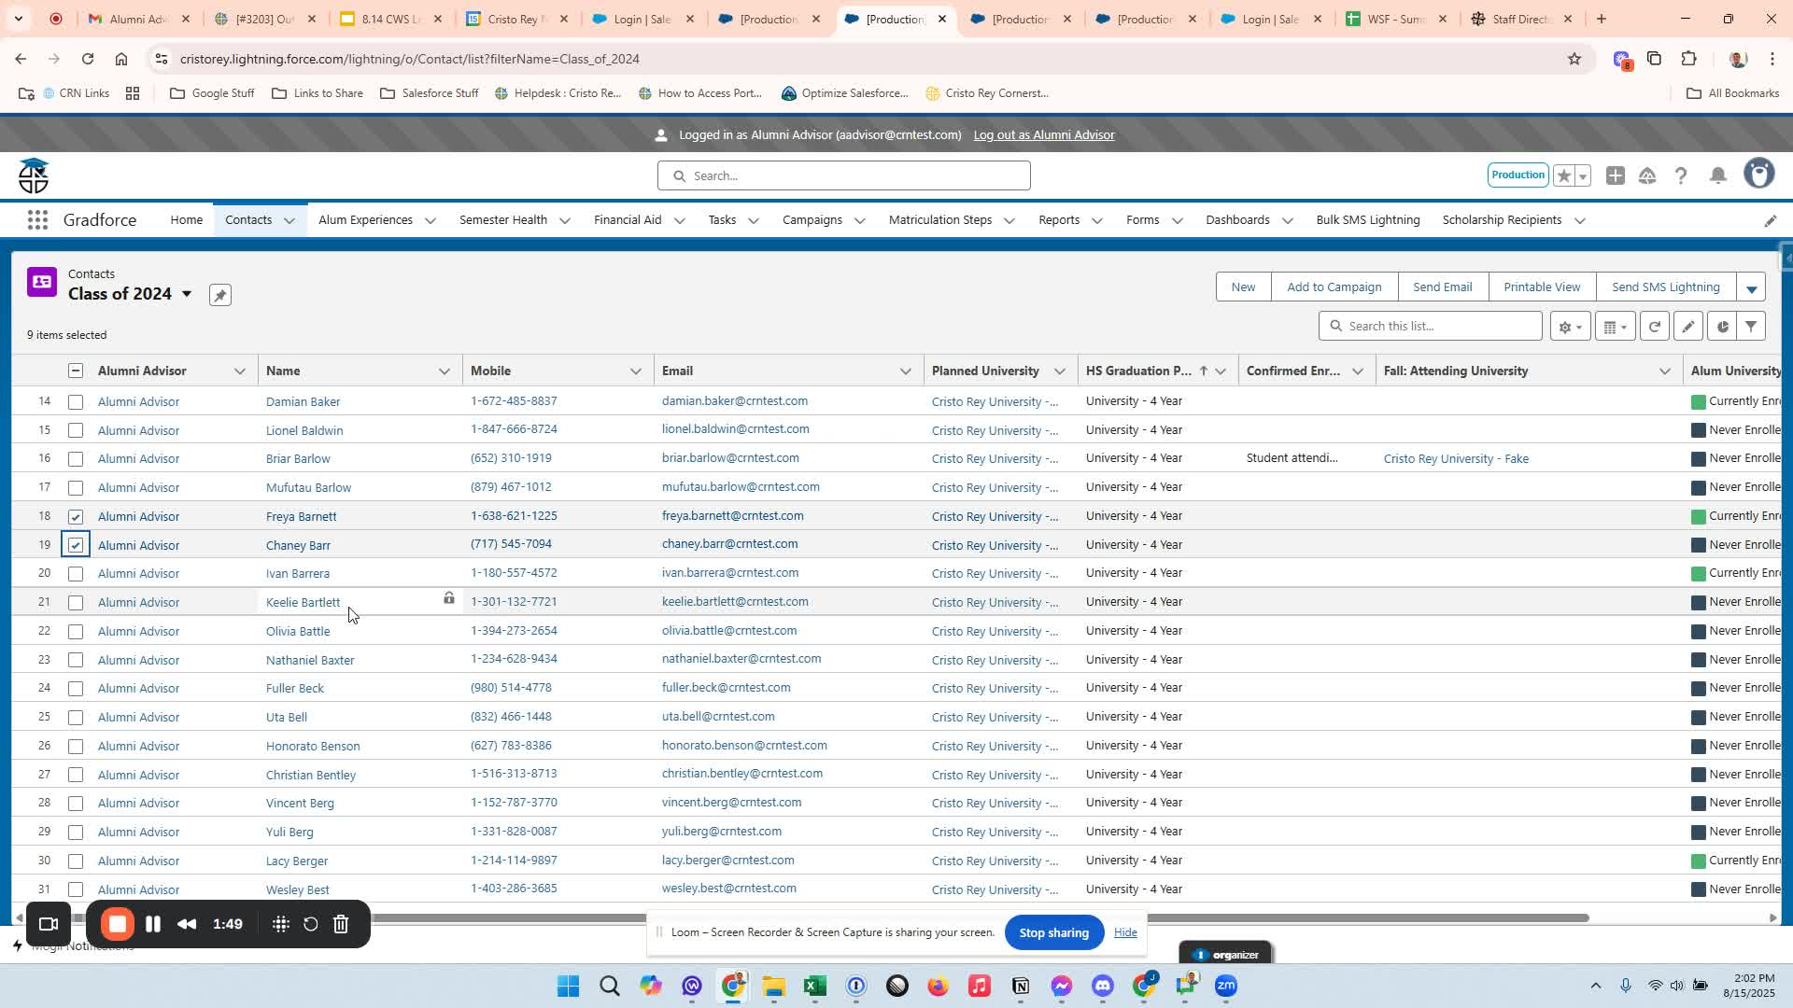
Task: Check the box for Lacy Berger
Action: tap(76, 861)
